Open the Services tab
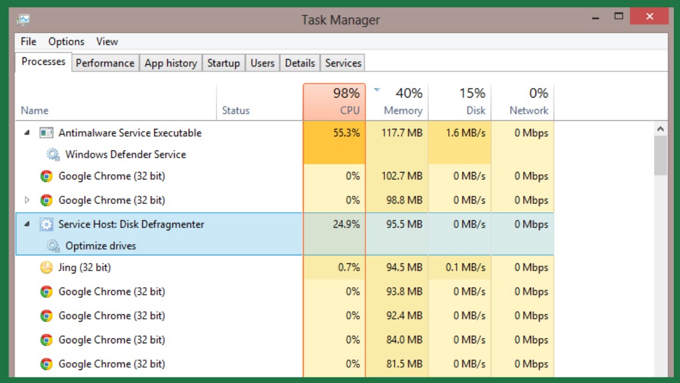Image resolution: width=680 pixels, height=383 pixels. pos(343,63)
